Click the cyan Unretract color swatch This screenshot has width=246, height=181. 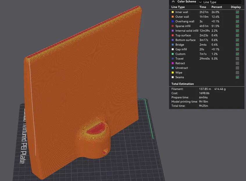[x=172, y=68]
